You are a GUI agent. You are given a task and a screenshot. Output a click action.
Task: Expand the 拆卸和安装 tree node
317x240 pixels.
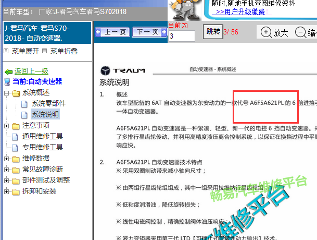(x=6, y=191)
